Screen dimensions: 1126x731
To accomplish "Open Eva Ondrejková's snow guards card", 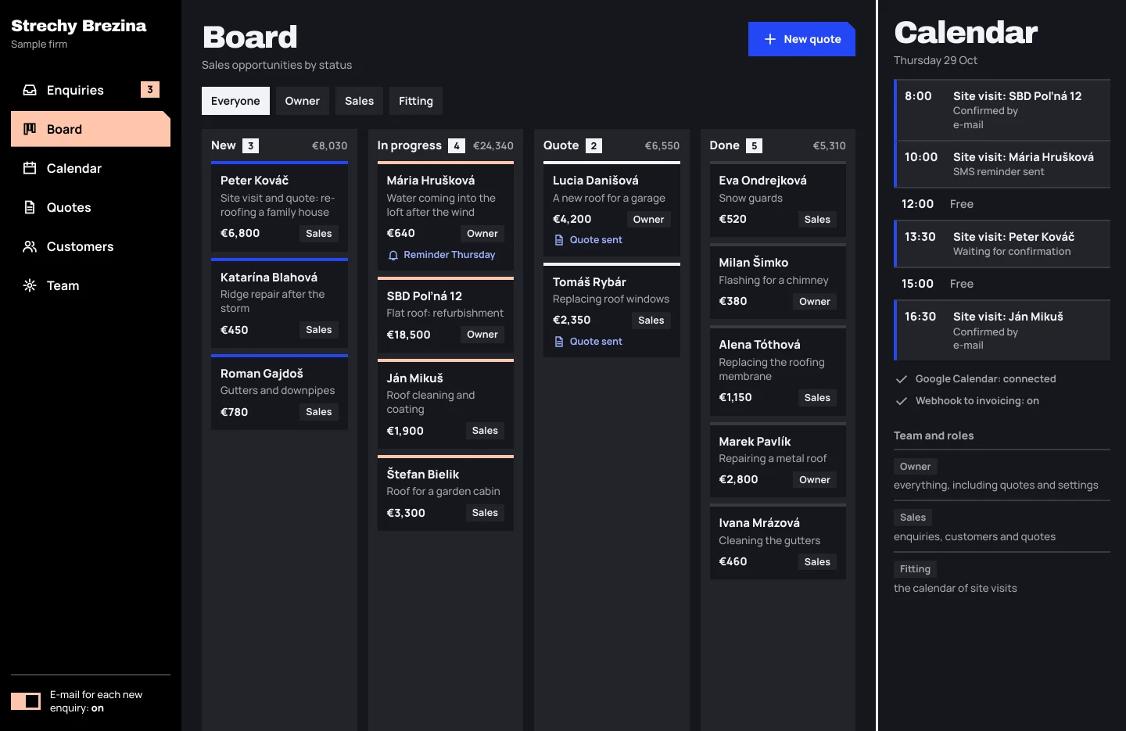I will (x=778, y=199).
